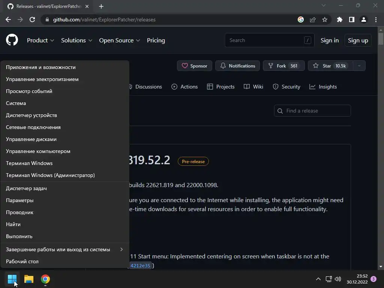
Task: Click the Sponsor button
Action: pyautogui.click(x=195, y=66)
